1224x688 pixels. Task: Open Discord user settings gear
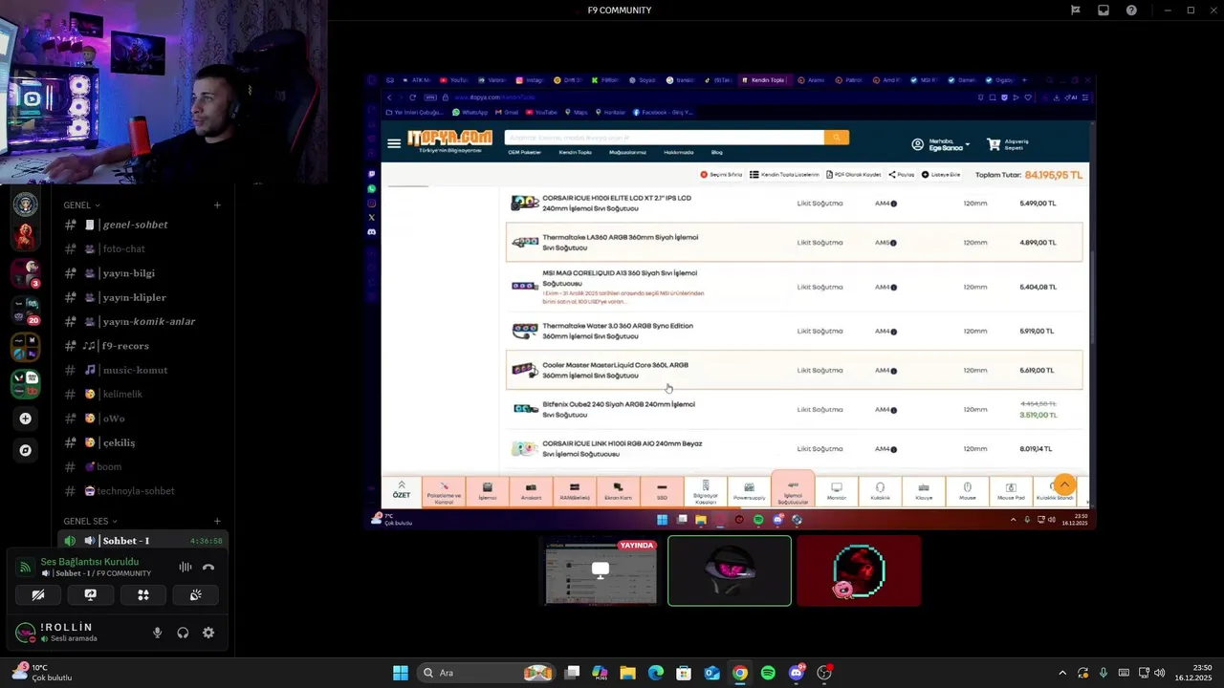pyautogui.click(x=208, y=633)
